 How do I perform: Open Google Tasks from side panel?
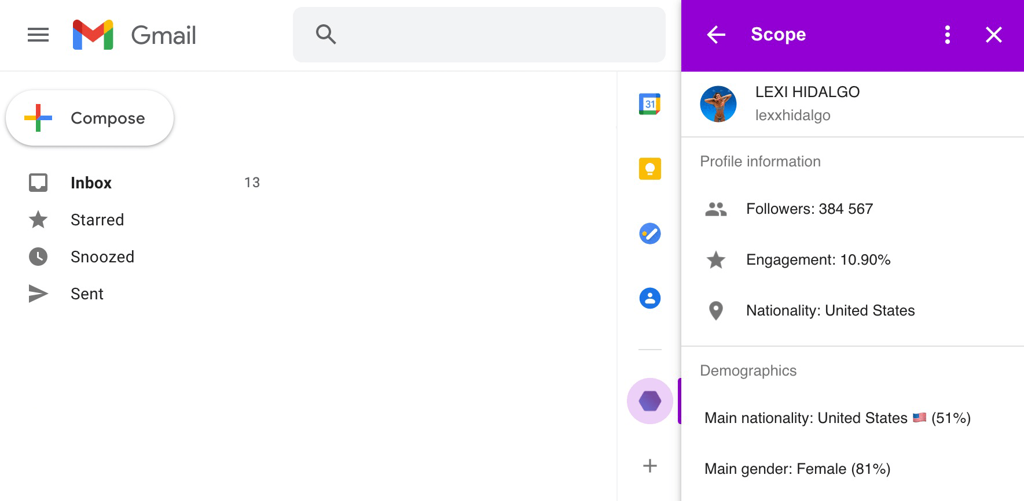tap(650, 233)
